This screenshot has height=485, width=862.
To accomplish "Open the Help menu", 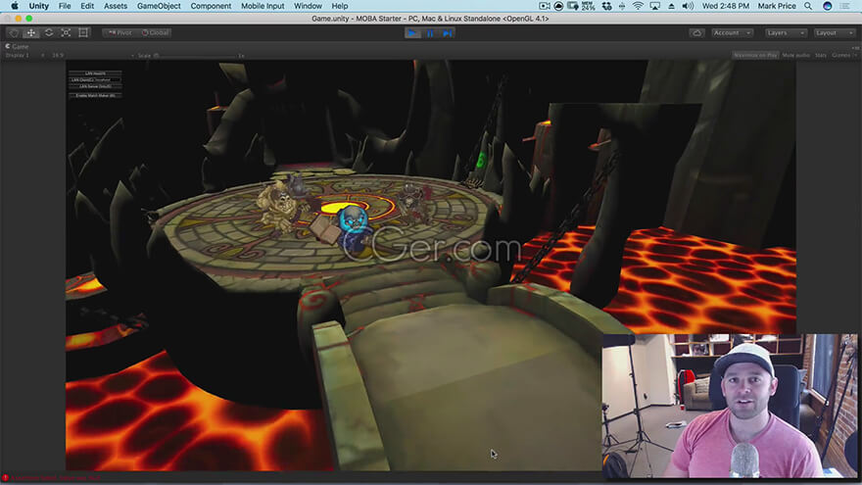I will pos(339,6).
